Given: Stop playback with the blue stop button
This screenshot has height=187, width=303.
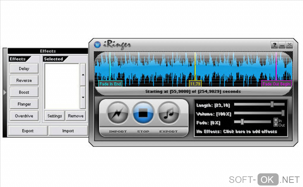Looking at the screenshot, I should coord(143,113).
